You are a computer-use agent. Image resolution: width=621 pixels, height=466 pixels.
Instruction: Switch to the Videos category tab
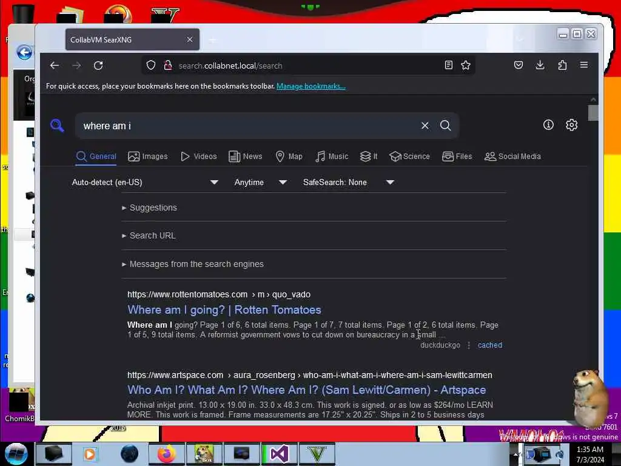tap(199, 157)
